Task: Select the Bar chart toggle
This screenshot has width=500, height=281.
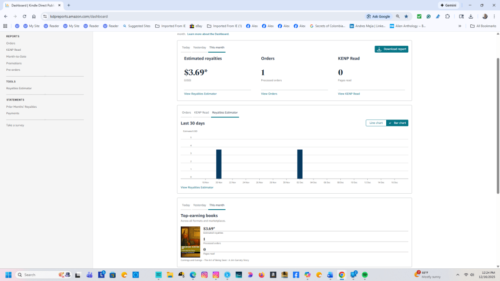Action: point(397,123)
